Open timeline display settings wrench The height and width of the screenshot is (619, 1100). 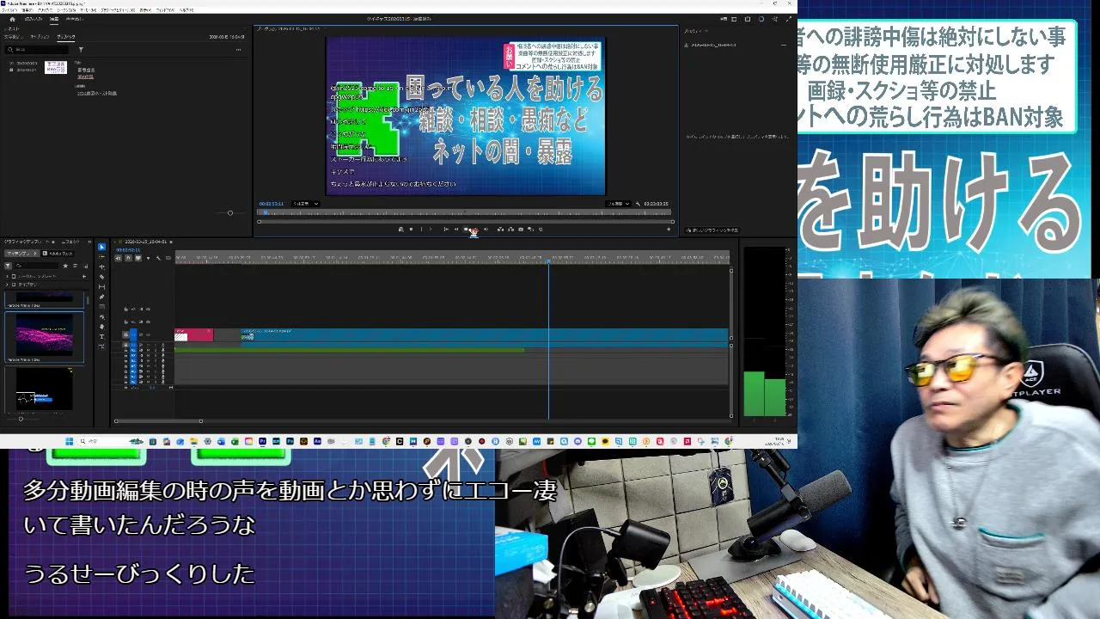click(x=158, y=258)
